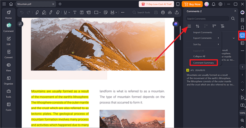Image resolution: width=246 pixels, height=128 pixels.
Task: Show more toolbar options ellipsis
Action: (x=123, y=12)
